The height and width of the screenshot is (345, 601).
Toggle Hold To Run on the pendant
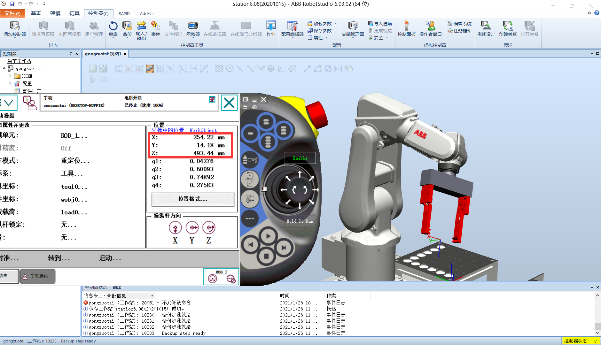(x=299, y=221)
